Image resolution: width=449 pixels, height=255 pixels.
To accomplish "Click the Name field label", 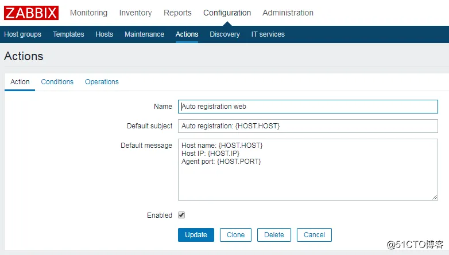I will (x=163, y=107).
